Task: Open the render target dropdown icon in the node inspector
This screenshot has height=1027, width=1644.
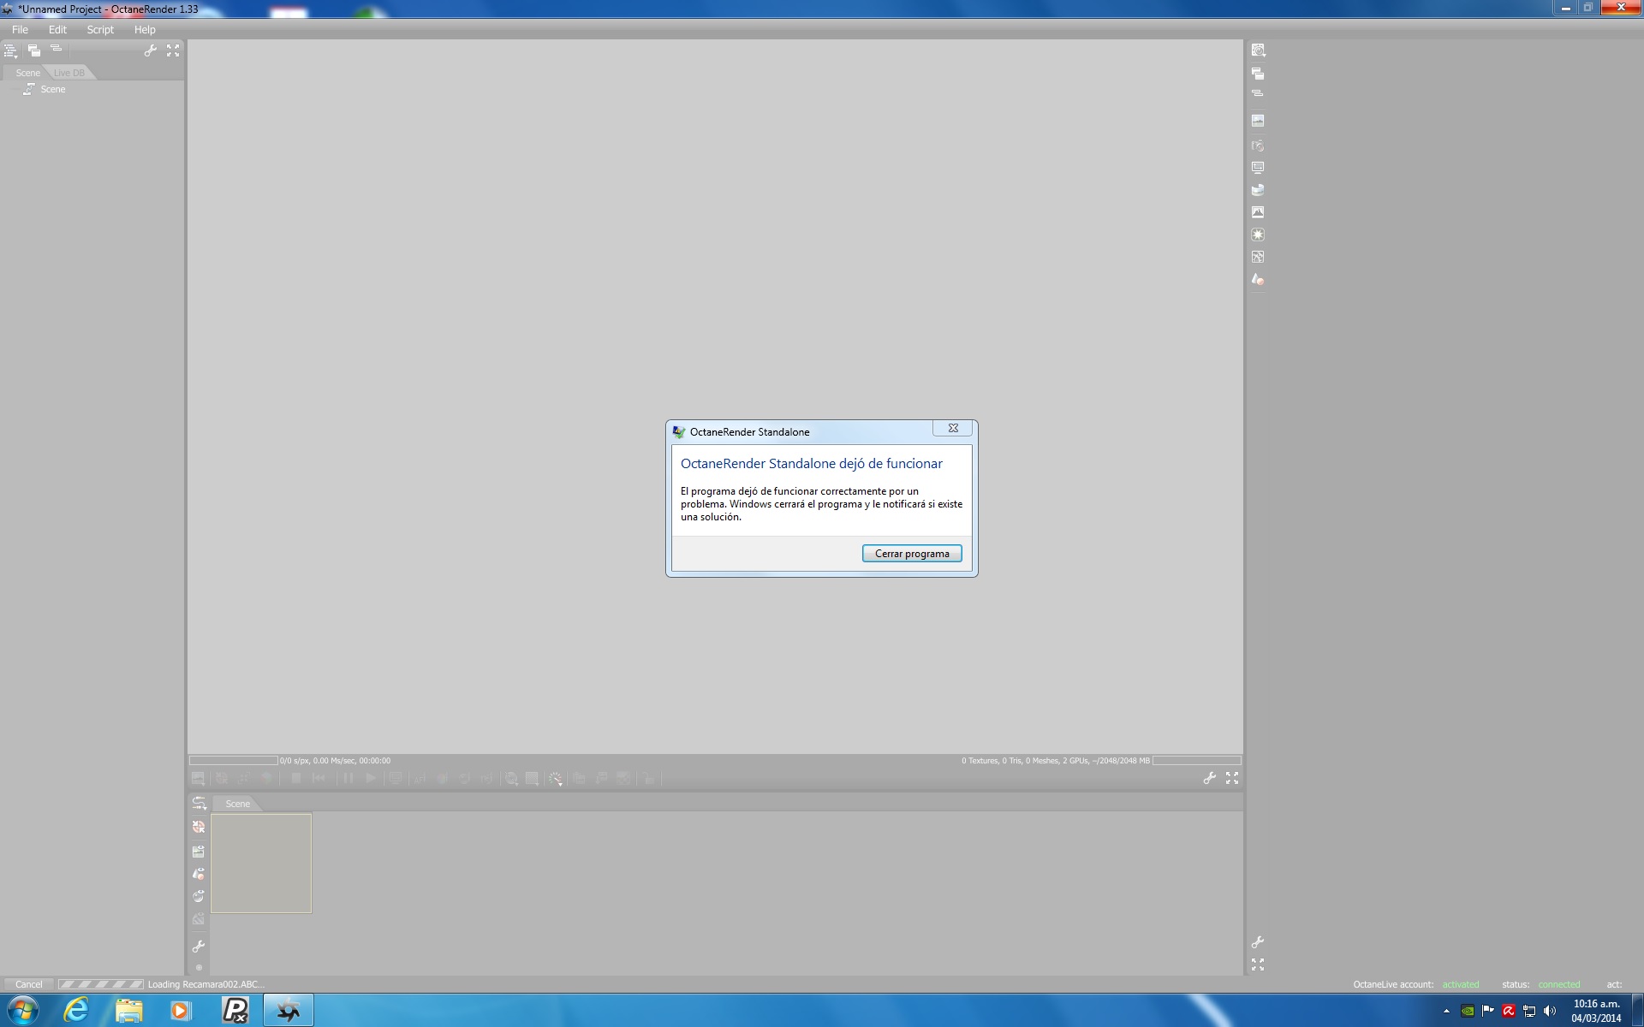Action: pyautogui.click(x=1258, y=50)
